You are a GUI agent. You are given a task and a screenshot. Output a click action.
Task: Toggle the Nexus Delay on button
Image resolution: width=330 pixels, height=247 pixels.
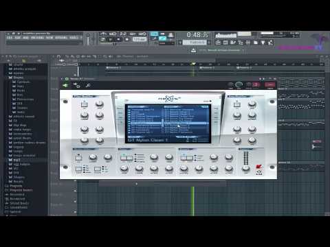(x=123, y=158)
